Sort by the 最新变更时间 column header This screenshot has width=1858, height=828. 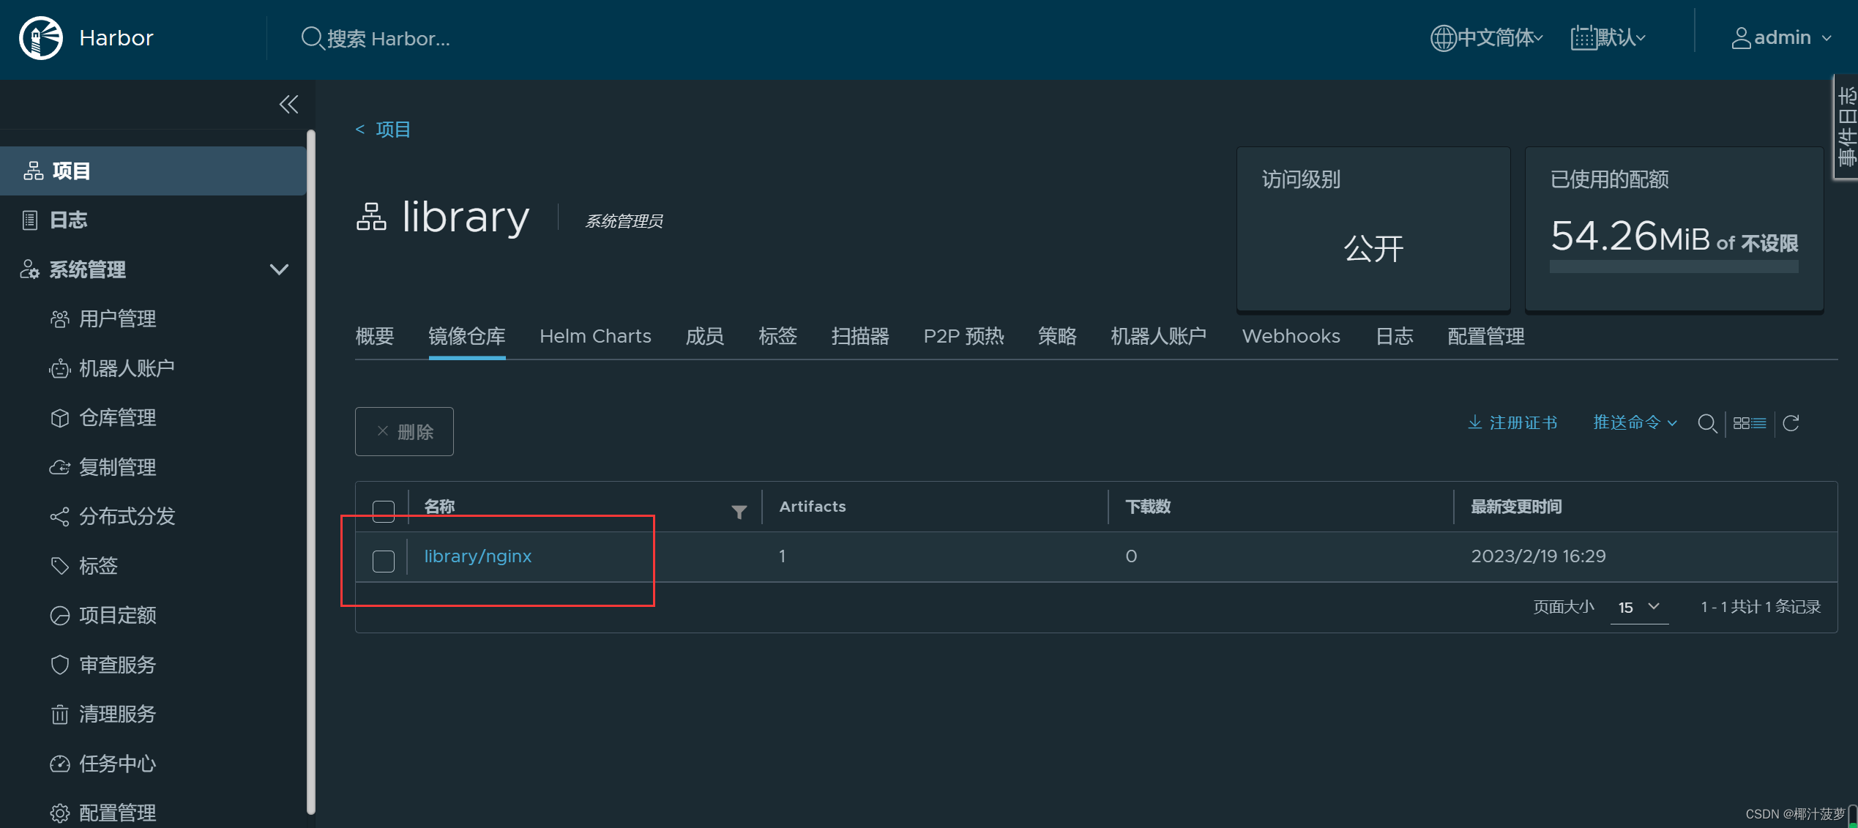coord(1516,507)
